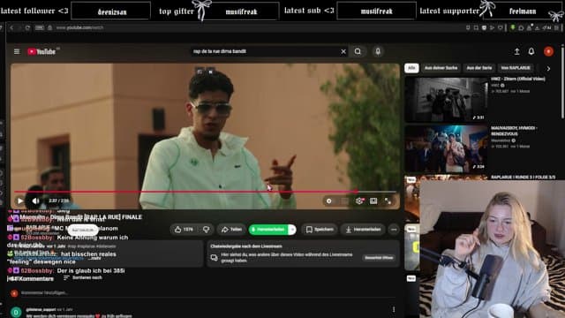Enter fullscreen with the player corner icon
Image resolution: width=565 pixels, height=318 pixels.
(x=388, y=201)
